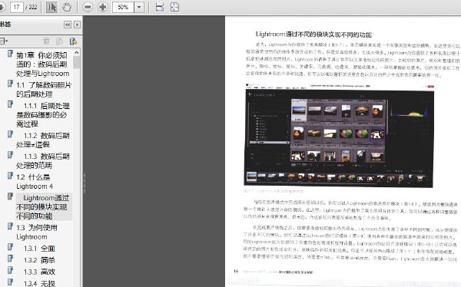Open bookmark 1.1.1 后期处理是数码摄影的必需过程
Screen dimensions: 461x287
point(42,114)
